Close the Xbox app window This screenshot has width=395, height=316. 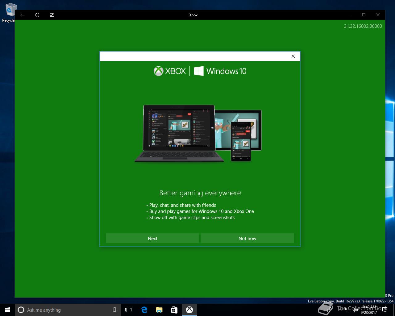click(378, 15)
